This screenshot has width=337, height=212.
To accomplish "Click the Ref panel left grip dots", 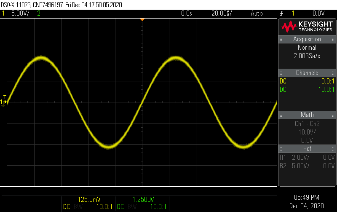I will point(281,149).
